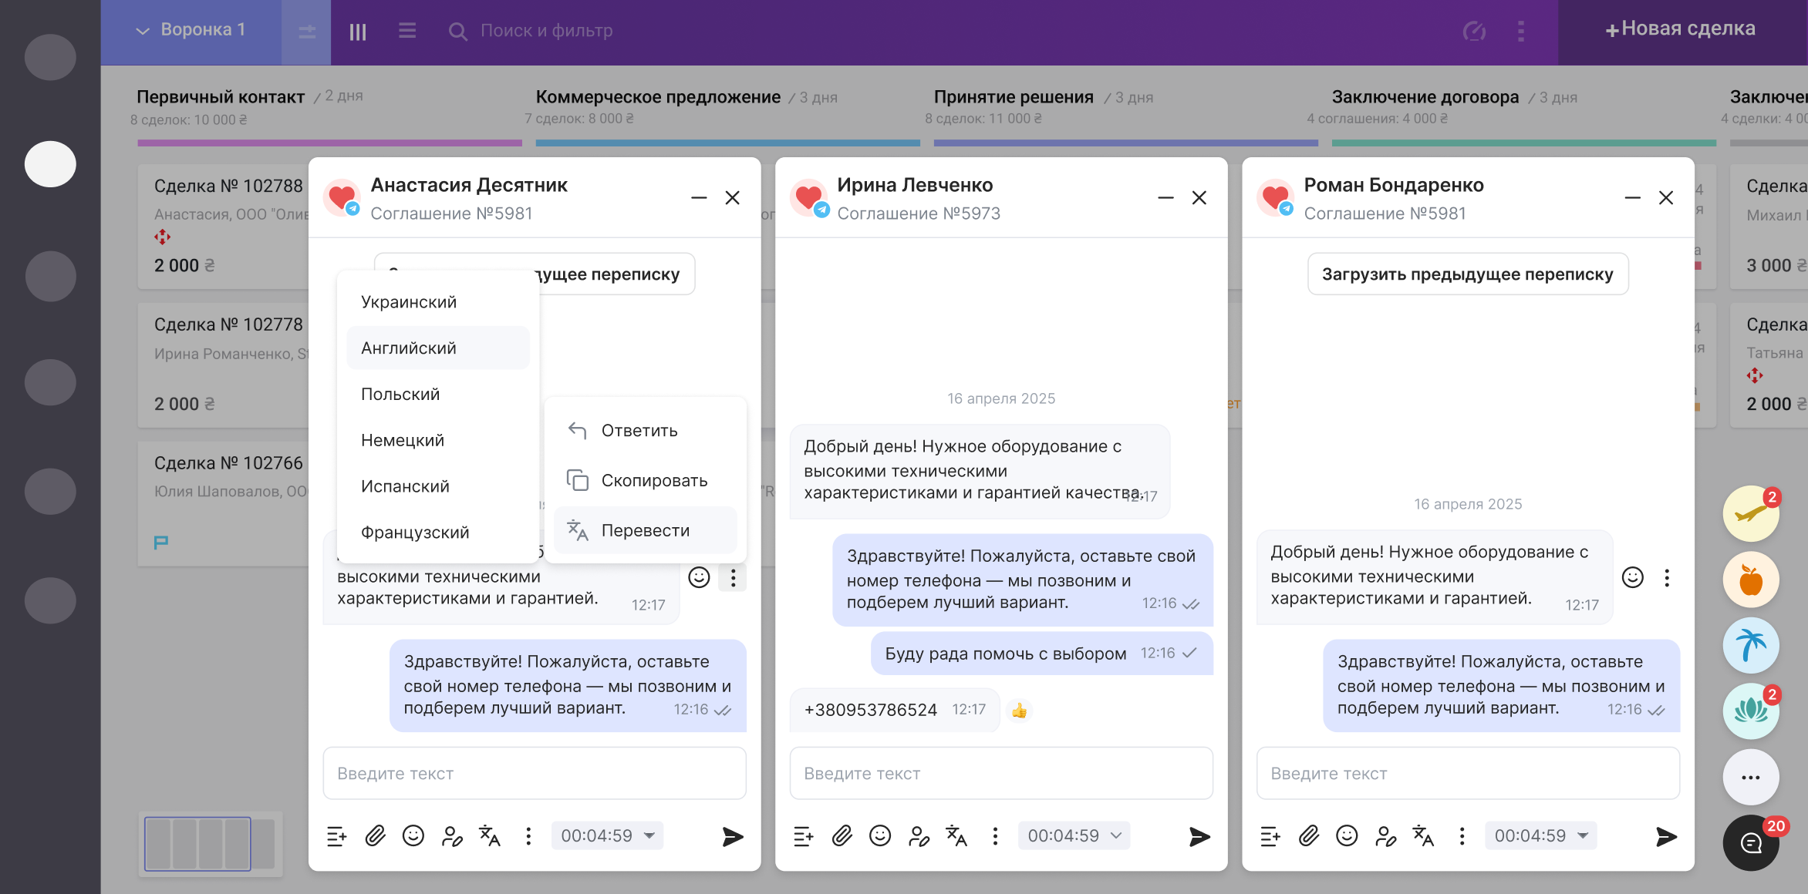Image resolution: width=1808 pixels, height=894 pixels.
Task: Open the 00:04:59 timer dropdown in Anastasia's chat
Action: pos(607,835)
